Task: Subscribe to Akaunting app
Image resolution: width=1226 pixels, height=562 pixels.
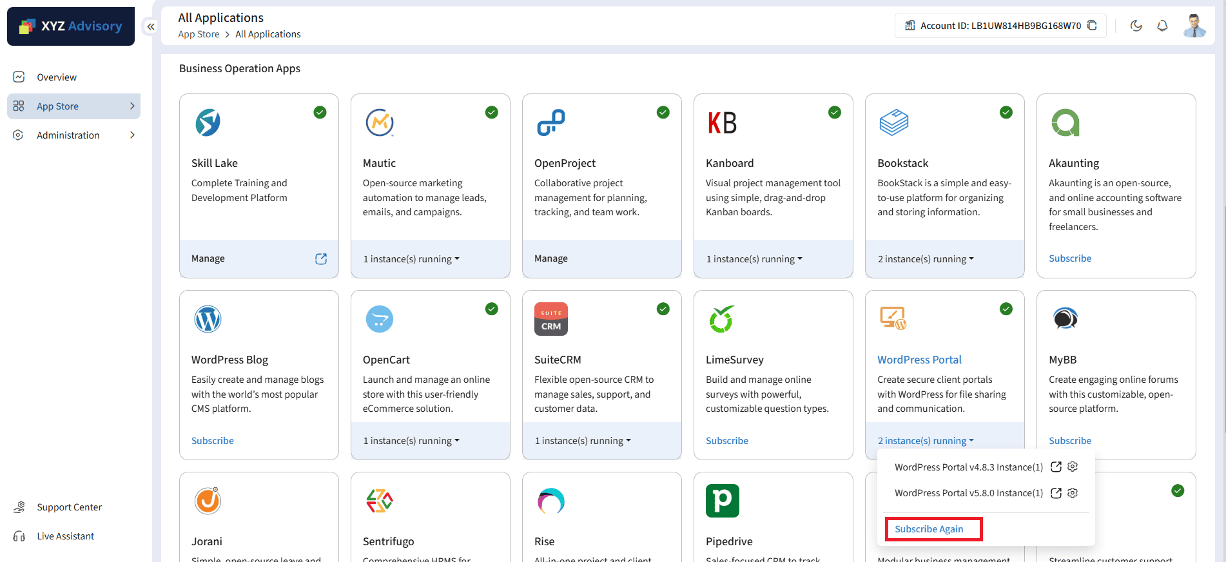Action: [x=1070, y=258]
